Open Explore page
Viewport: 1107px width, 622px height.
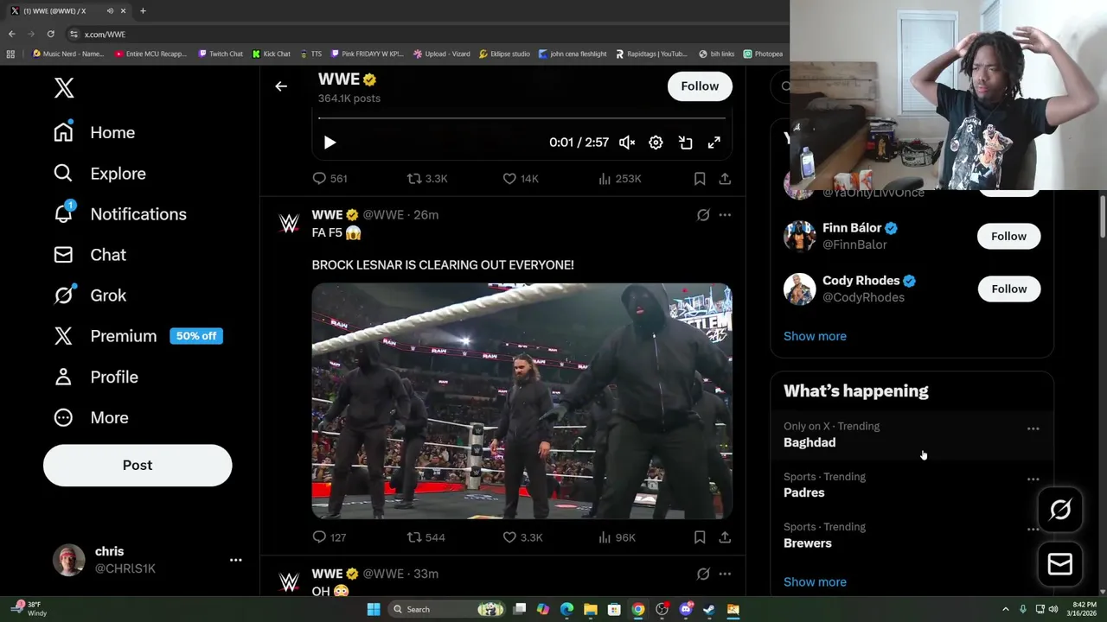point(99,174)
